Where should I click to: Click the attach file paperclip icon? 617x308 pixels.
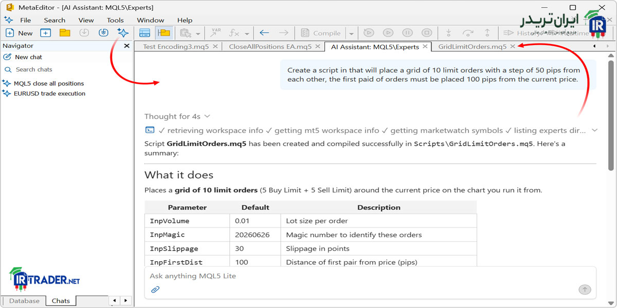point(155,290)
